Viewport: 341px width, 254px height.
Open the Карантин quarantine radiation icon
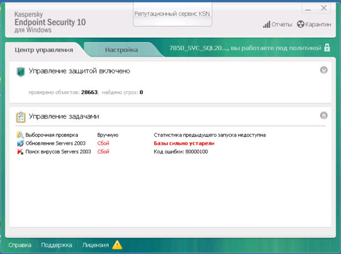click(300, 24)
